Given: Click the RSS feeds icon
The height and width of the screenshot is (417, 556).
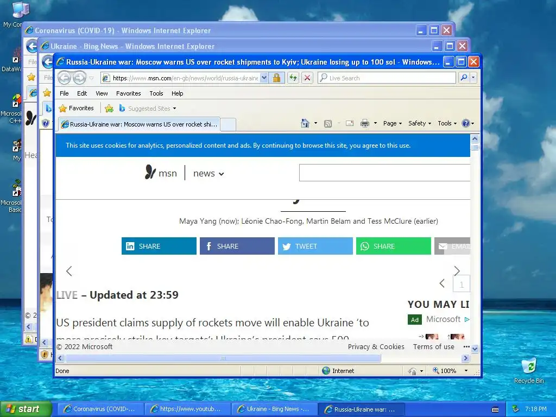Looking at the screenshot, I should tap(328, 123).
